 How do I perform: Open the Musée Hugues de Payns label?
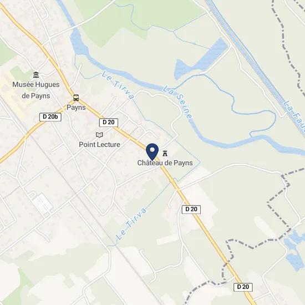pos(36,90)
